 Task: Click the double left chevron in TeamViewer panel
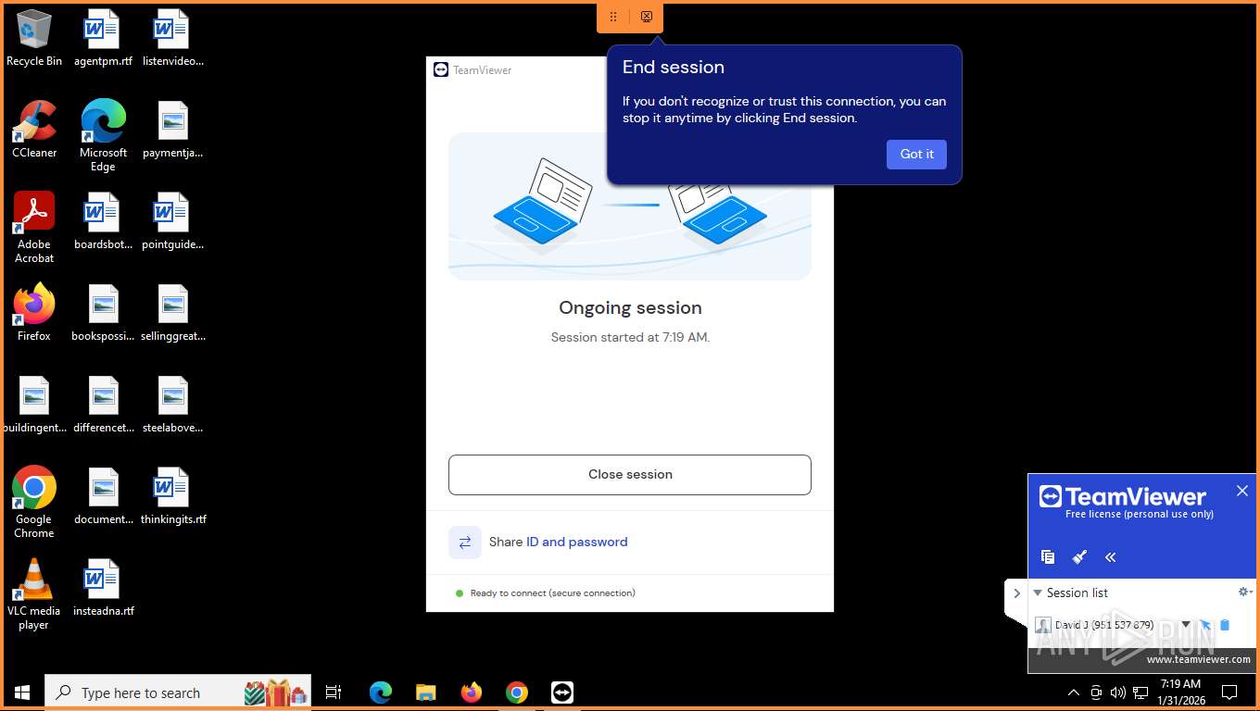[x=1111, y=556]
